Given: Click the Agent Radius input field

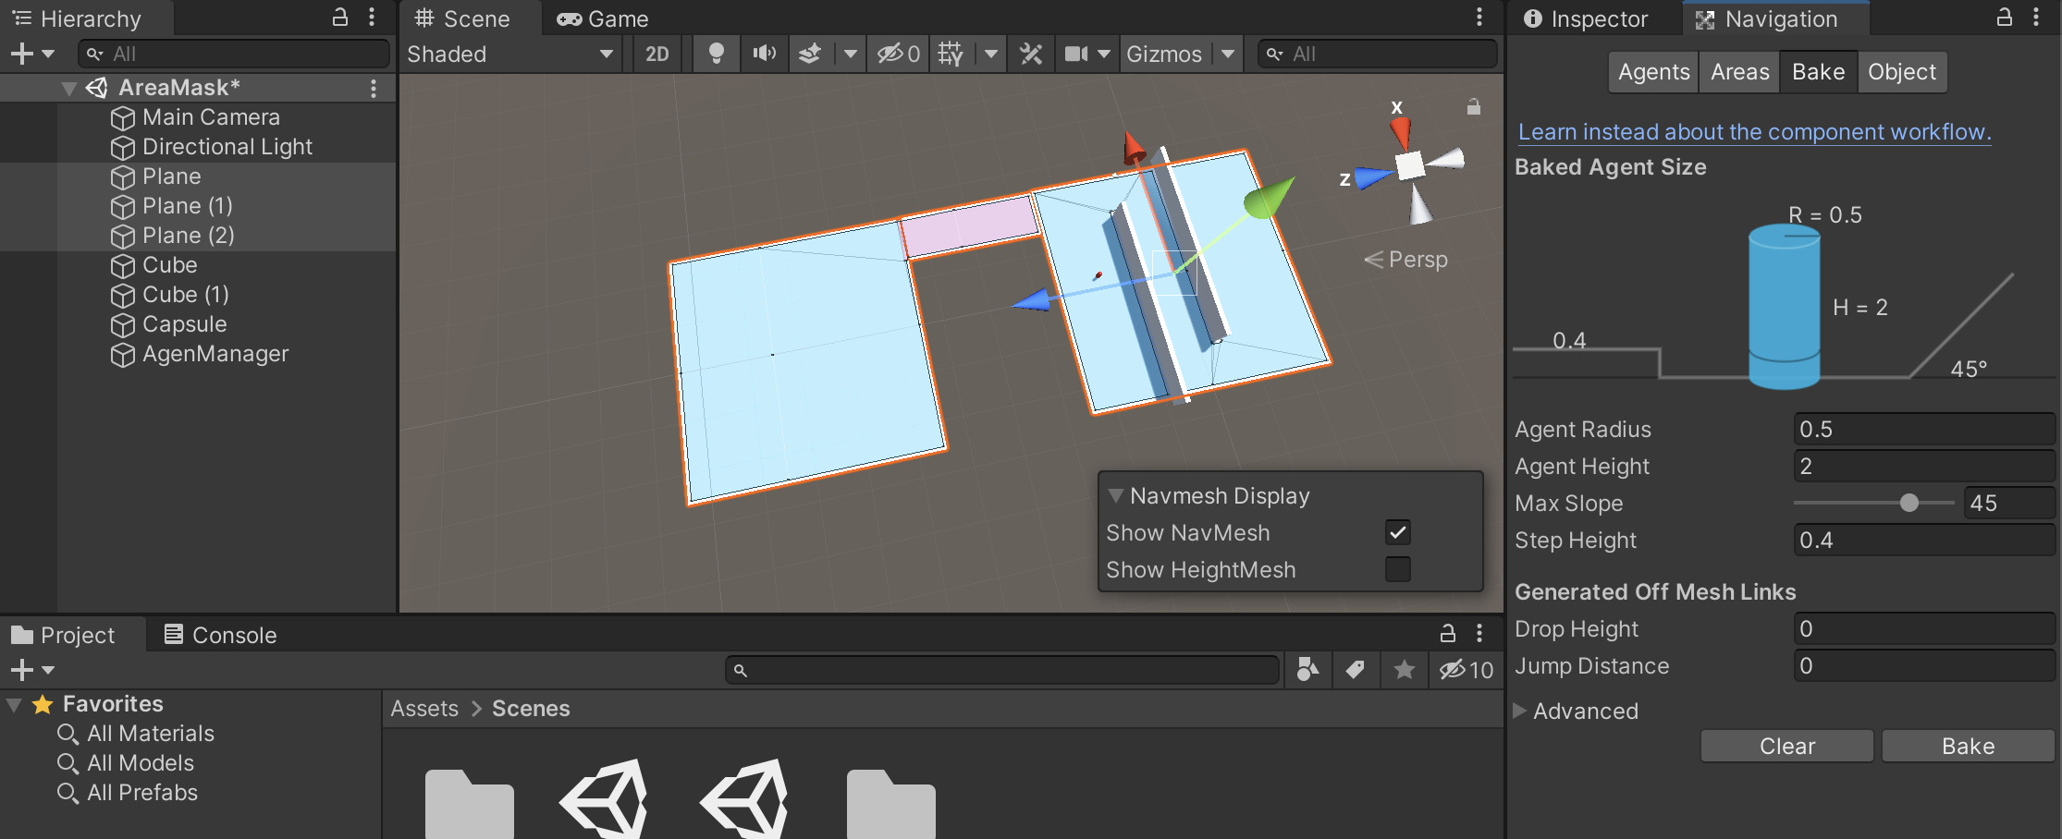Looking at the screenshot, I should click(x=1924, y=429).
